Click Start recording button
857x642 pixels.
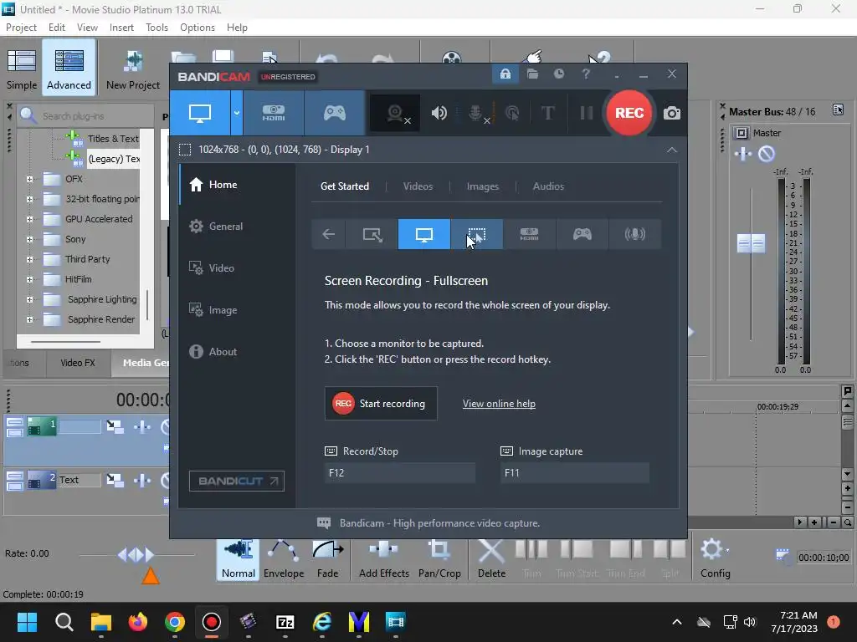coord(381,404)
